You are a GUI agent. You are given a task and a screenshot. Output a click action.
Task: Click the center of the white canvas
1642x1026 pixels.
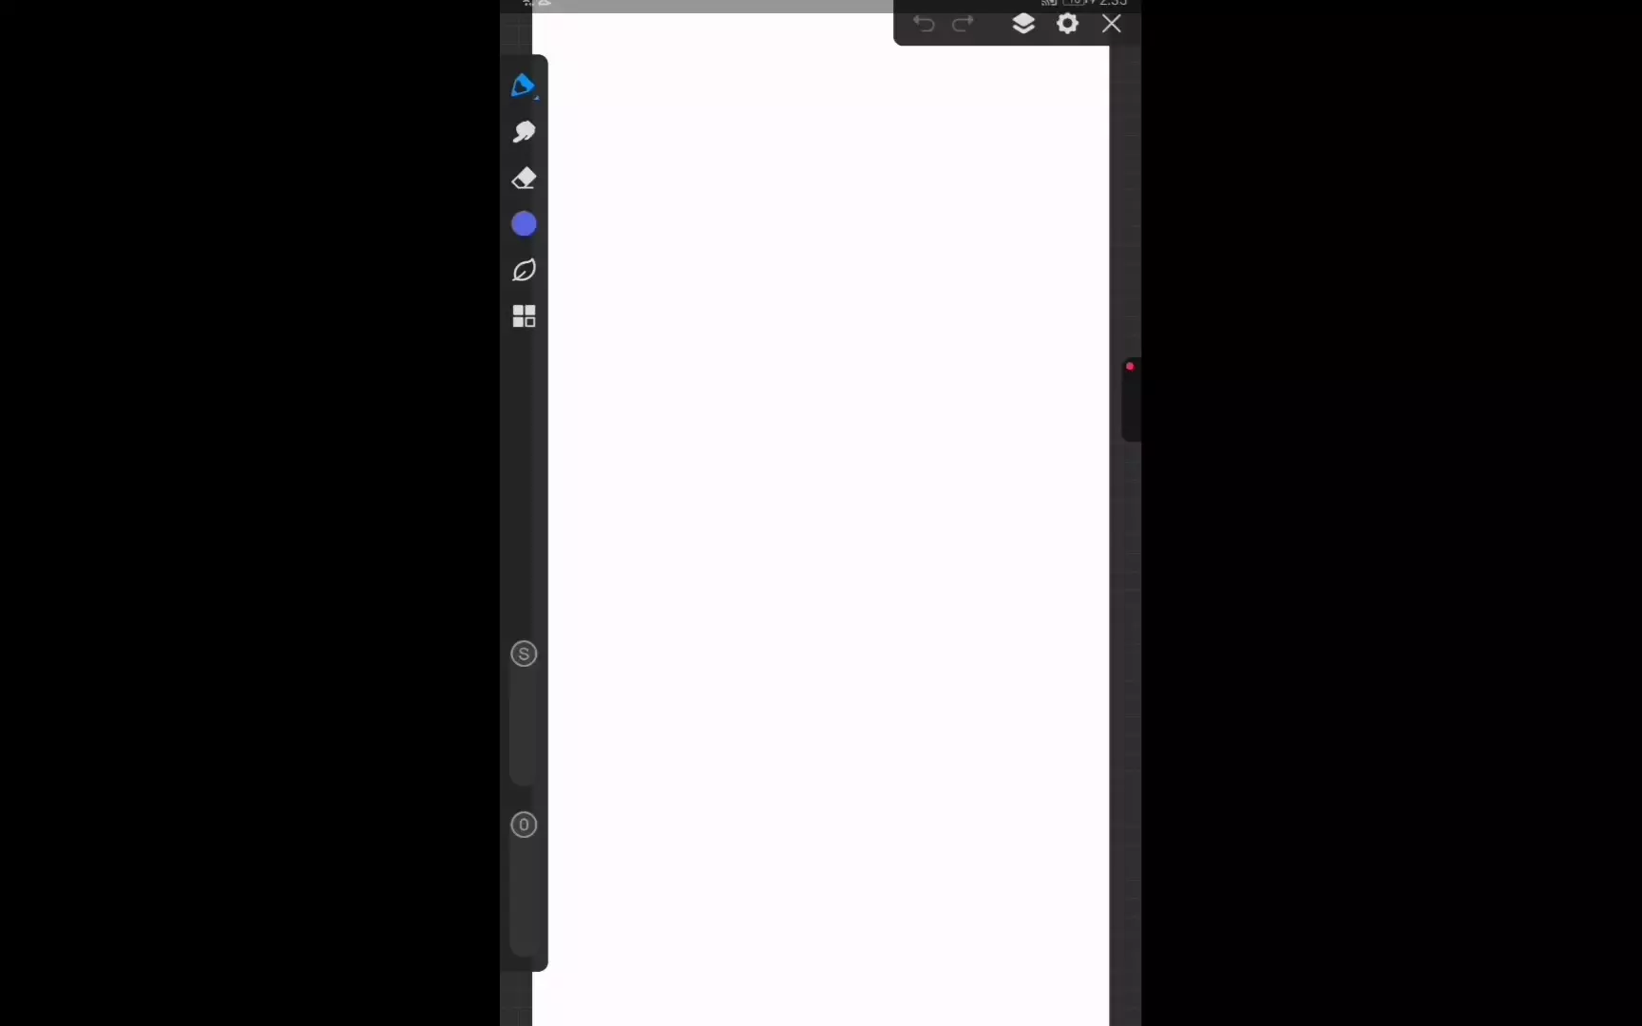tap(820, 518)
